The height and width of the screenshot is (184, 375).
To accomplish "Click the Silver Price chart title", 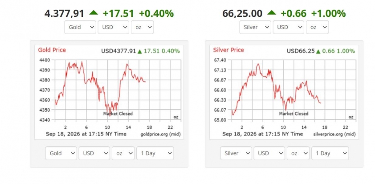I will tap(228, 50).
